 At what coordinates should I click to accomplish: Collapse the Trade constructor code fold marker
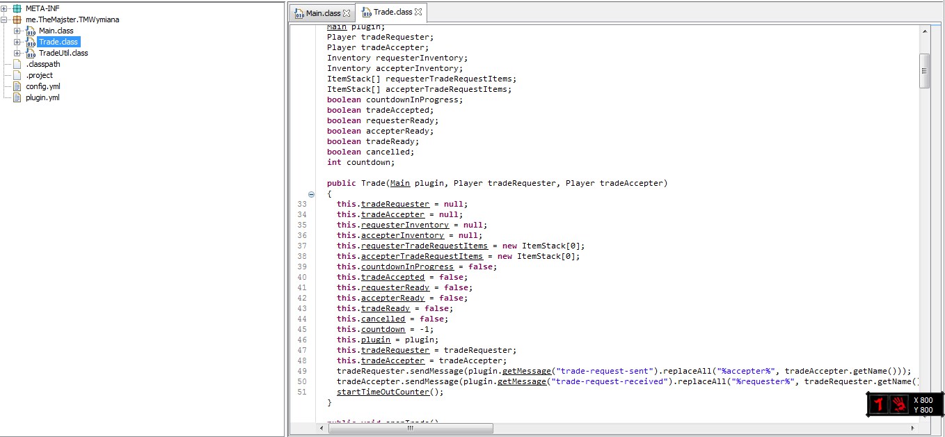pyautogui.click(x=312, y=194)
